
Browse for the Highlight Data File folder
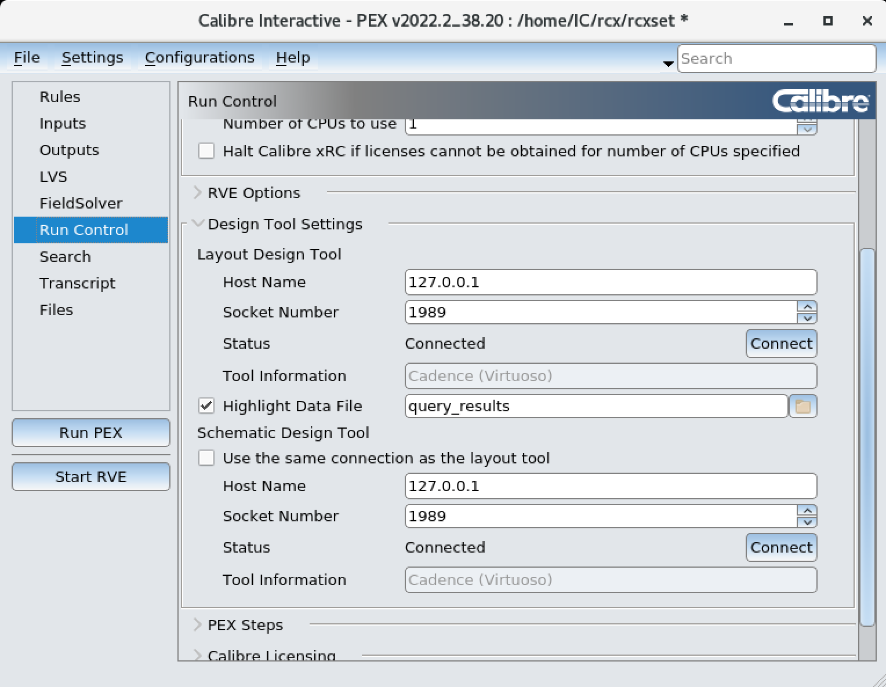click(x=803, y=406)
